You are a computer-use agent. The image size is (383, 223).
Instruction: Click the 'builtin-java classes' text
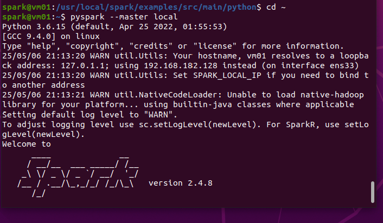(222, 105)
